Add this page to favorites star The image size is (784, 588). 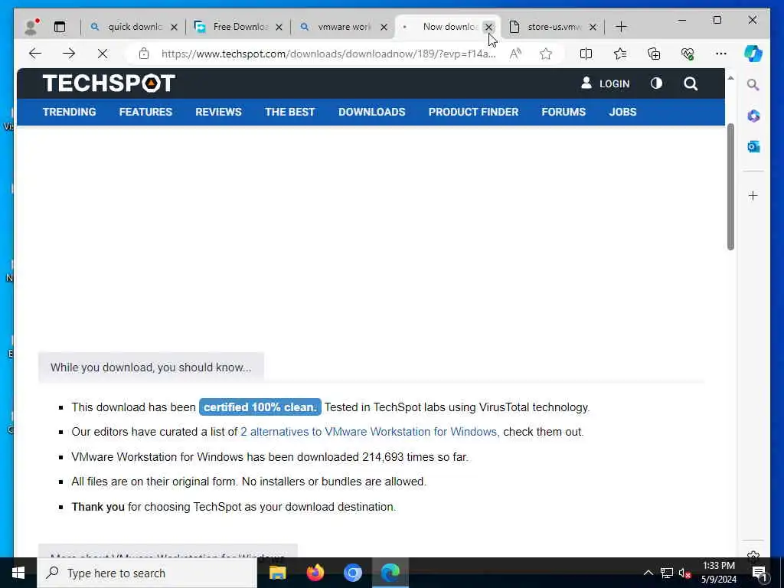[545, 54]
